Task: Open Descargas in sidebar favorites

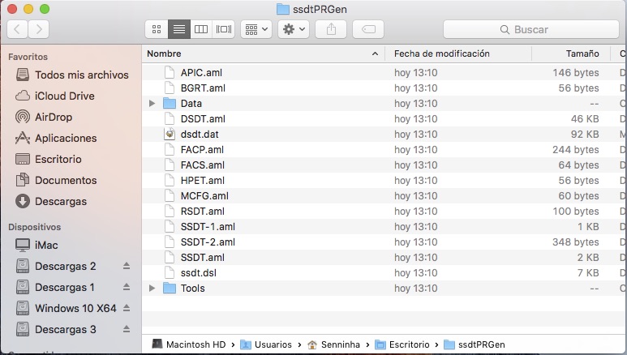Action: [51, 201]
